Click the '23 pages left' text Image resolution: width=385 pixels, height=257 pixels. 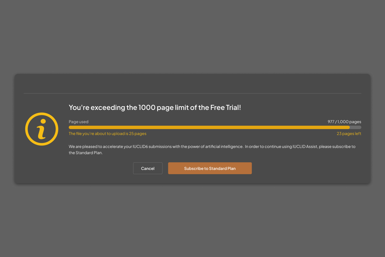tap(349, 134)
